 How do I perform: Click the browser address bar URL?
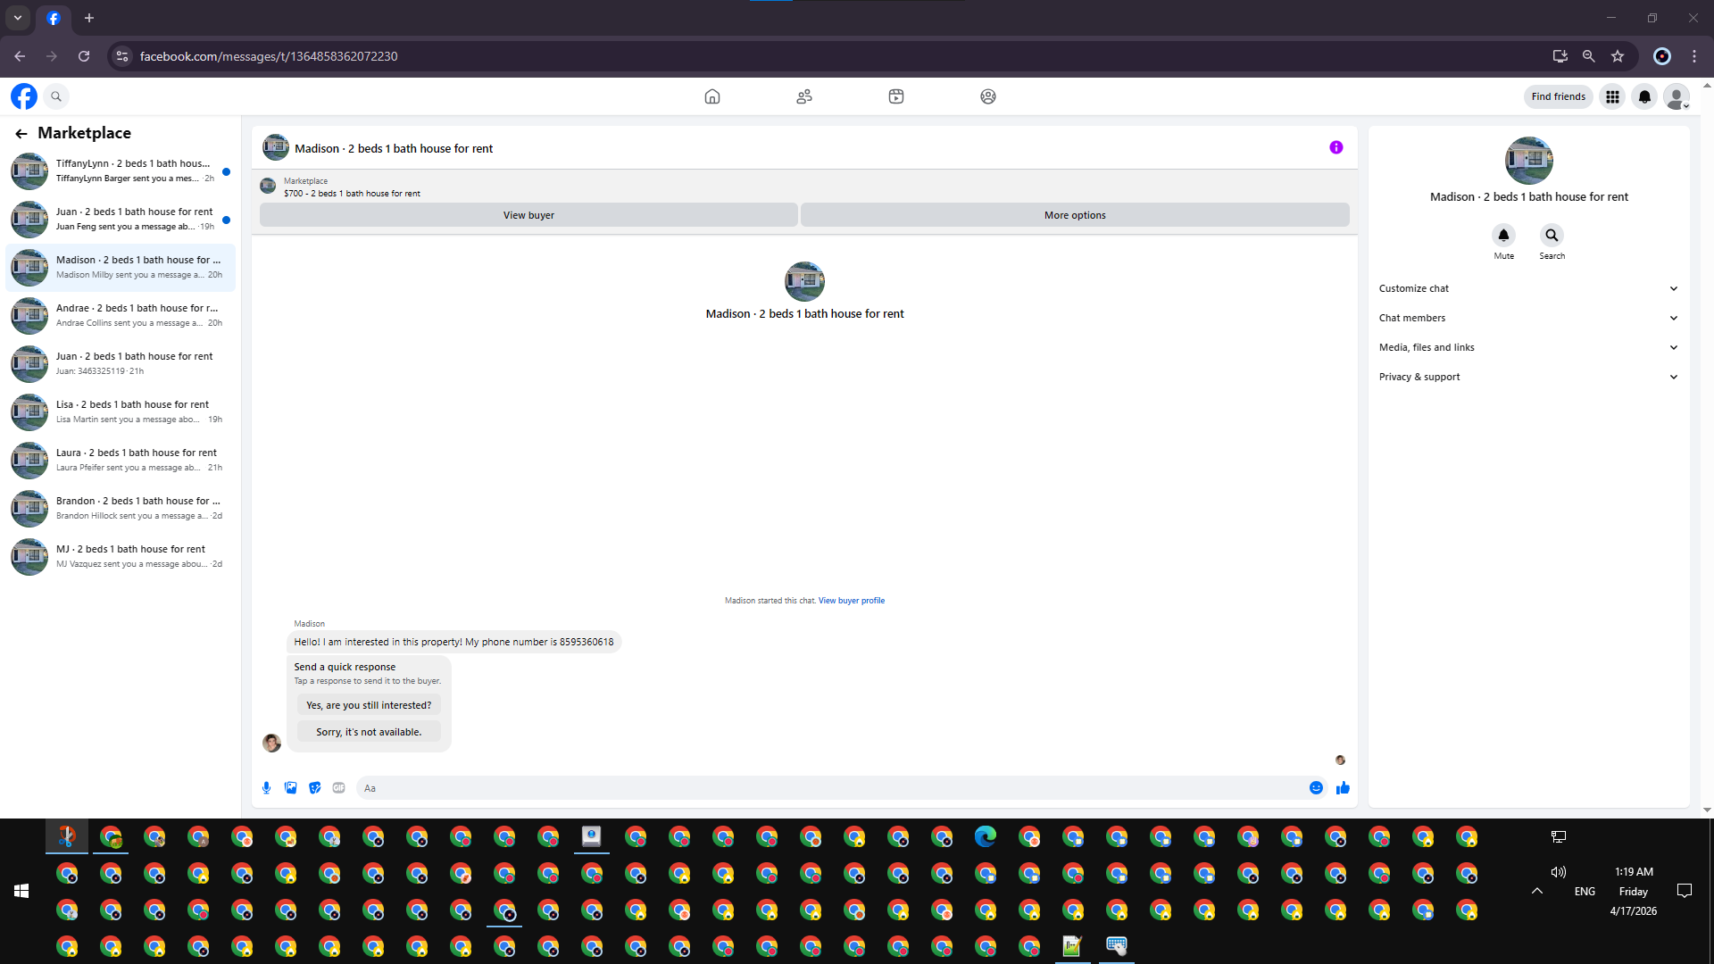269,56
